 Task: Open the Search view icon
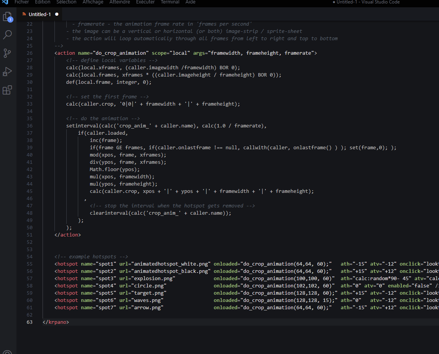[x=8, y=35]
